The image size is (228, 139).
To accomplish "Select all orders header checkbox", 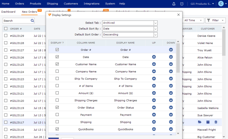I will 6,29.
